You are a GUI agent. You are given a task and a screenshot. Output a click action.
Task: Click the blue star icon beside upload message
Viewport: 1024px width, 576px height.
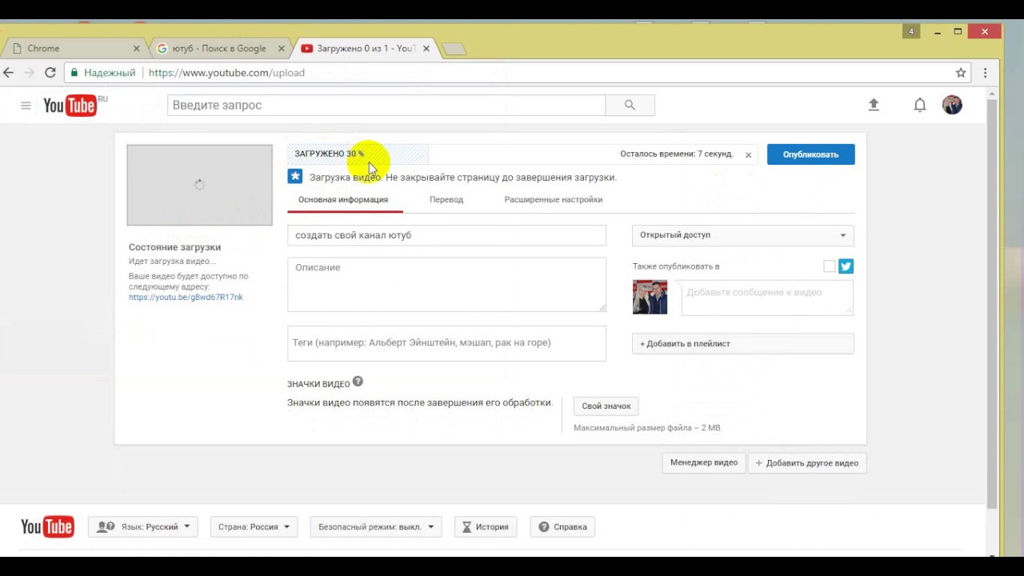[x=295, y=176]
